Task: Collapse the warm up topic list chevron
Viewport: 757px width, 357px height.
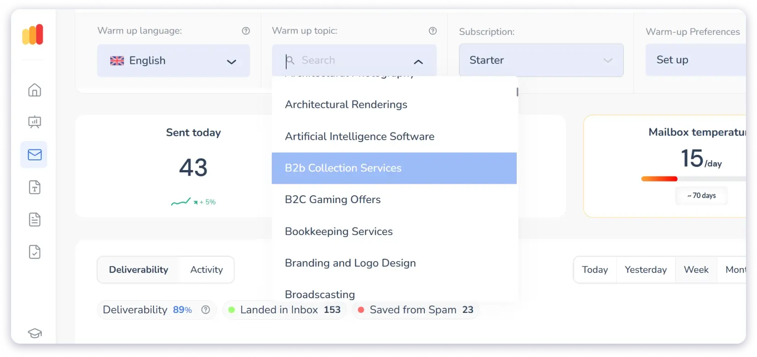Action: pyautogui.click(x=418, y=62)
